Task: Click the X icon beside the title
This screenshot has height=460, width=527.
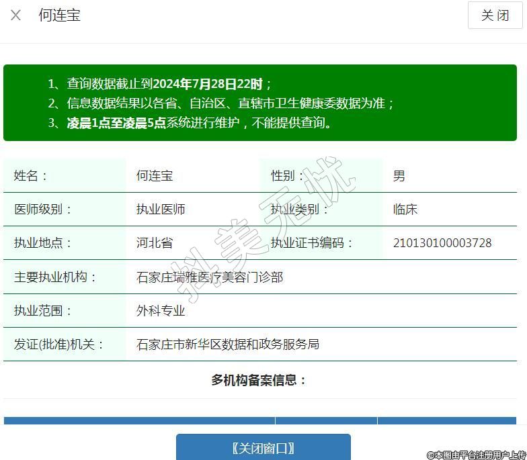Action: 16,15
